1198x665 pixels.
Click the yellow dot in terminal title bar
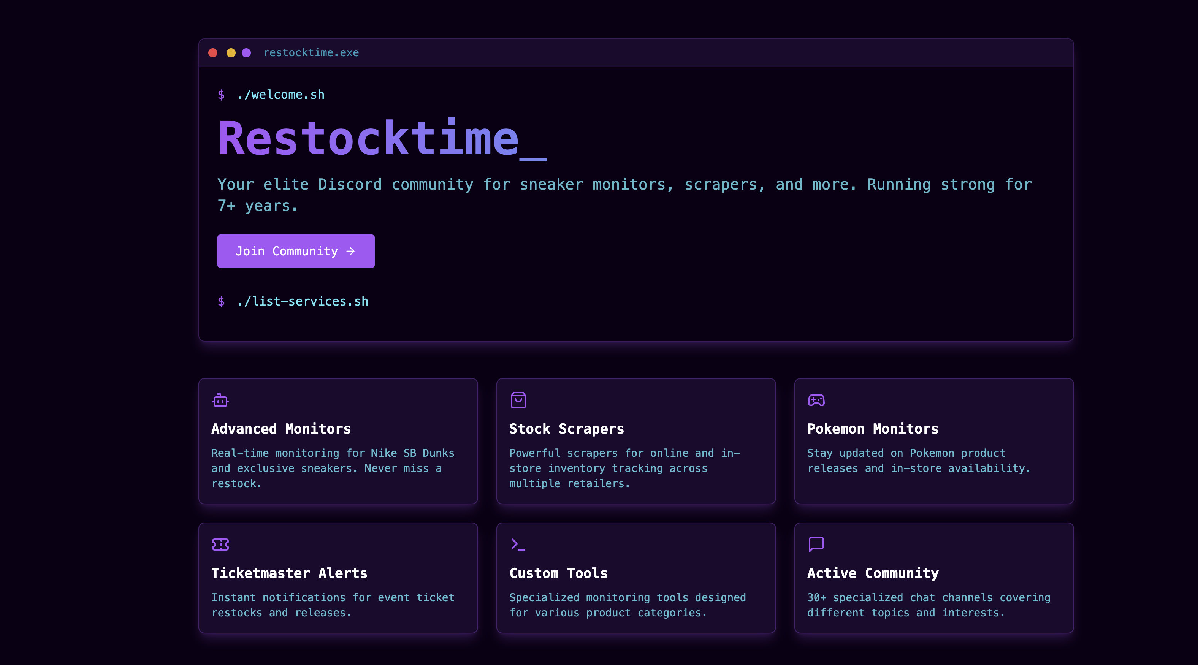click(x=231, y=53)
